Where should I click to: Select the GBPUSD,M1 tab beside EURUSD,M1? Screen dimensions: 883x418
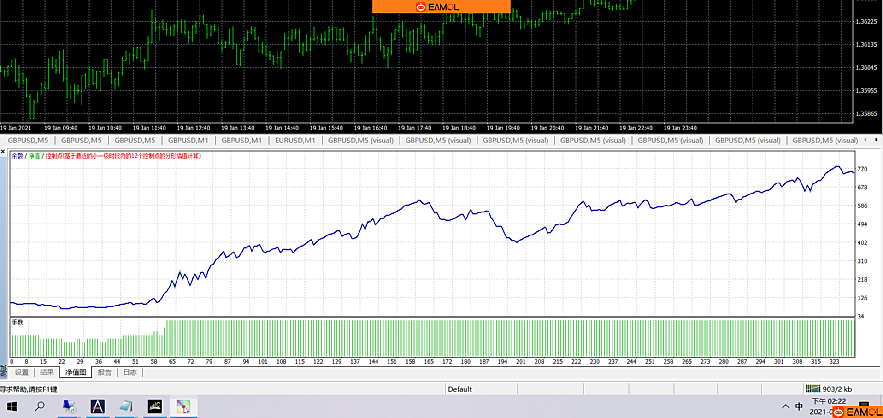pyautogui.click(x=241, y=141)
